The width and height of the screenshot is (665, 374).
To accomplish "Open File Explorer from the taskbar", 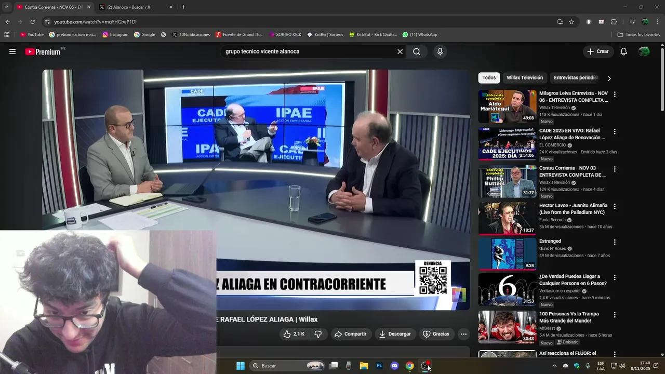I will pyautogui.click(x=364, y=366).
